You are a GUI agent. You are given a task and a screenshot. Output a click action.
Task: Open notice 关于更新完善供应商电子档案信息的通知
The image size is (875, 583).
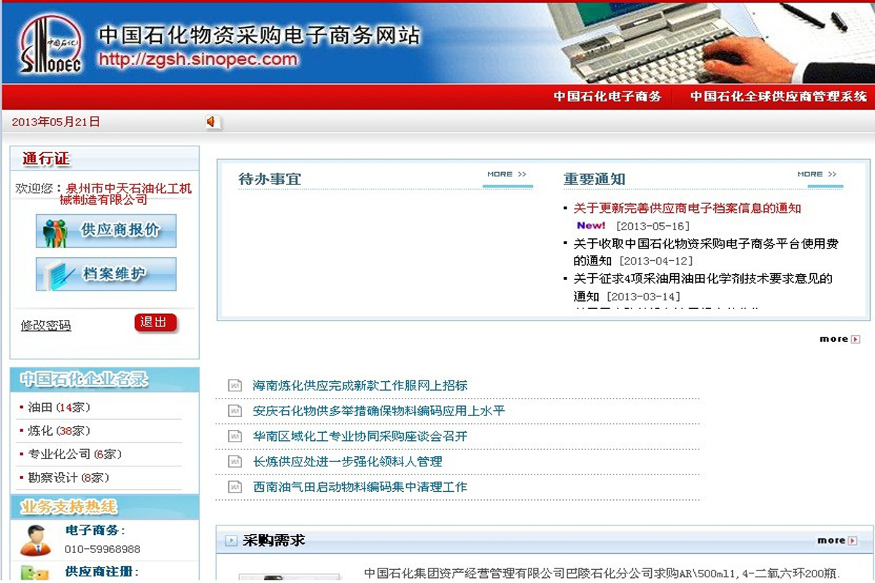click(687, 208)
